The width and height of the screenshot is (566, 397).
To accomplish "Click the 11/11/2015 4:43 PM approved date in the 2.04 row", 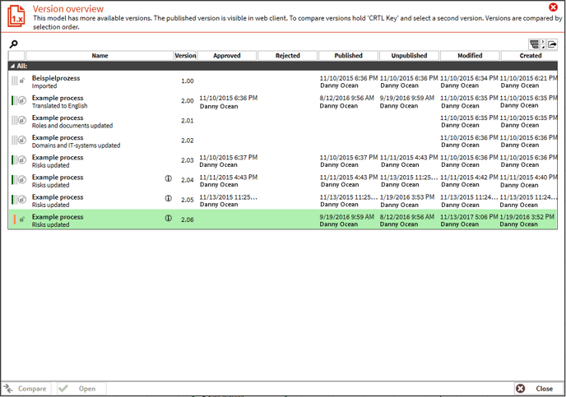I will (229, 177).
